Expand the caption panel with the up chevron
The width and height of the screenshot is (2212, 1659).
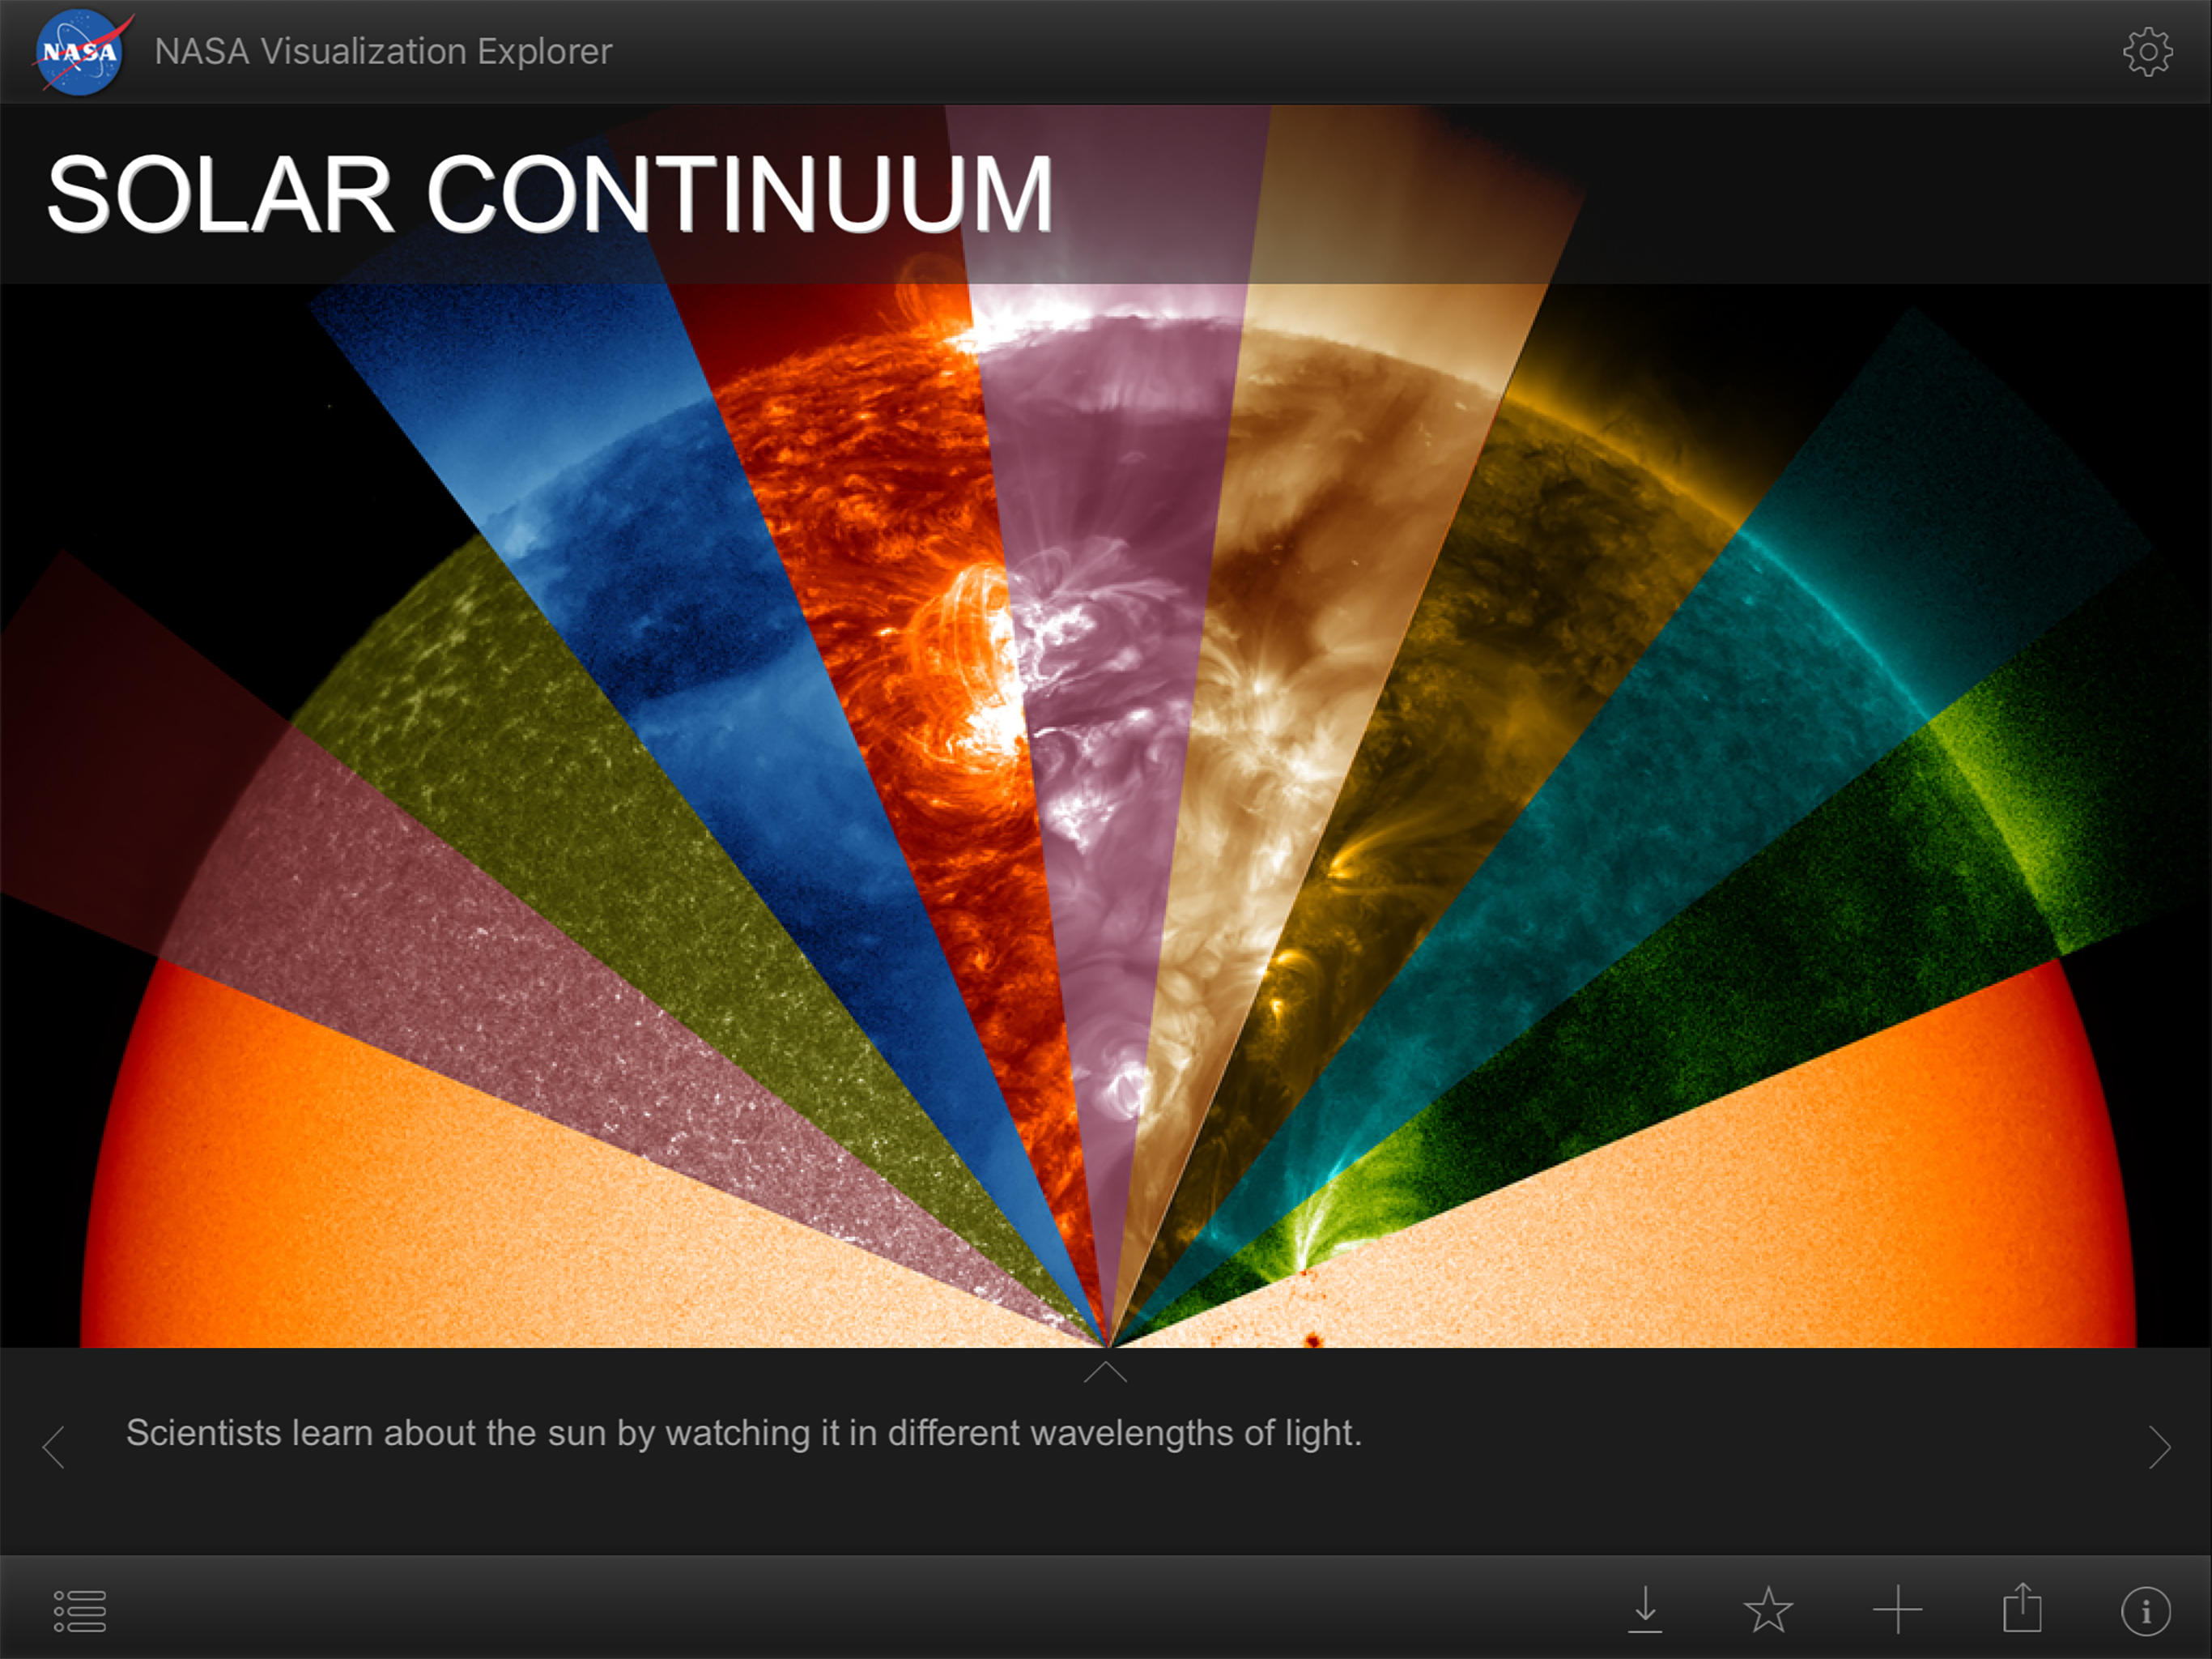[x=1105, y=1371]
